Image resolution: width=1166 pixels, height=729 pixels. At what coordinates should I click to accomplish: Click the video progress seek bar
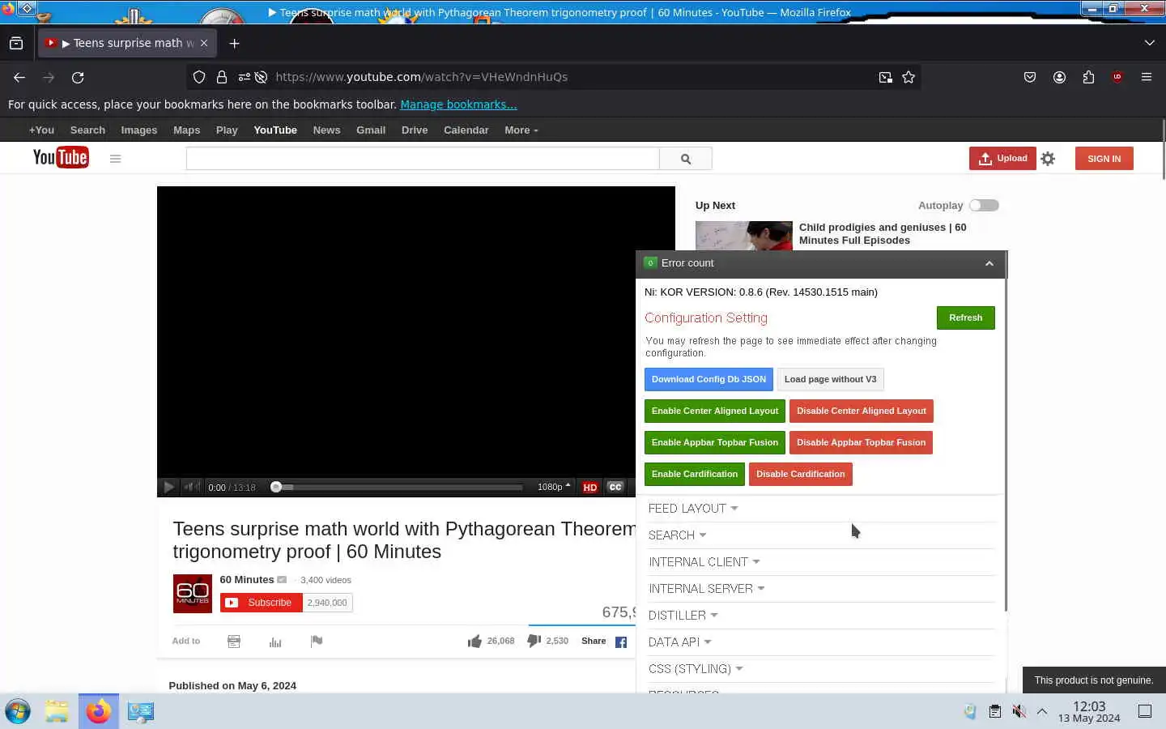(x=397, y=488)
